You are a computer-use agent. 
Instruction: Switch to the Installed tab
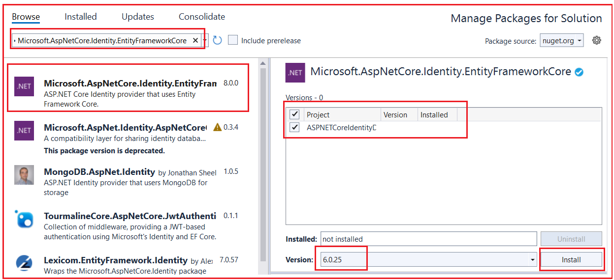(x=81, y=17)
